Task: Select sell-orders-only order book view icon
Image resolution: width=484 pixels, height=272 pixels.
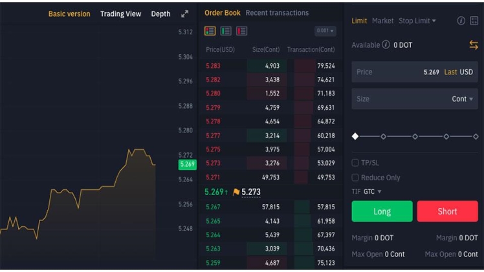Action: [x=241, y=31]
